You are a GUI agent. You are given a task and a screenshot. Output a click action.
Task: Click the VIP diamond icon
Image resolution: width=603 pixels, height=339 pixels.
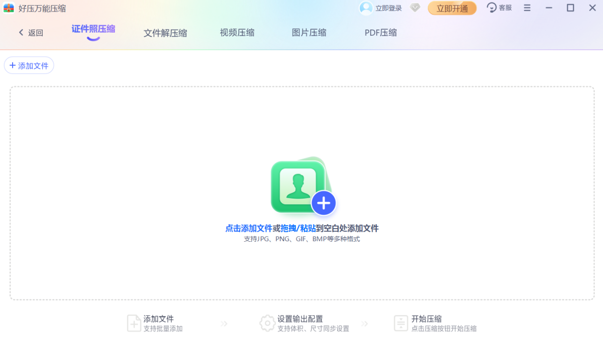[x=415, y=8]
